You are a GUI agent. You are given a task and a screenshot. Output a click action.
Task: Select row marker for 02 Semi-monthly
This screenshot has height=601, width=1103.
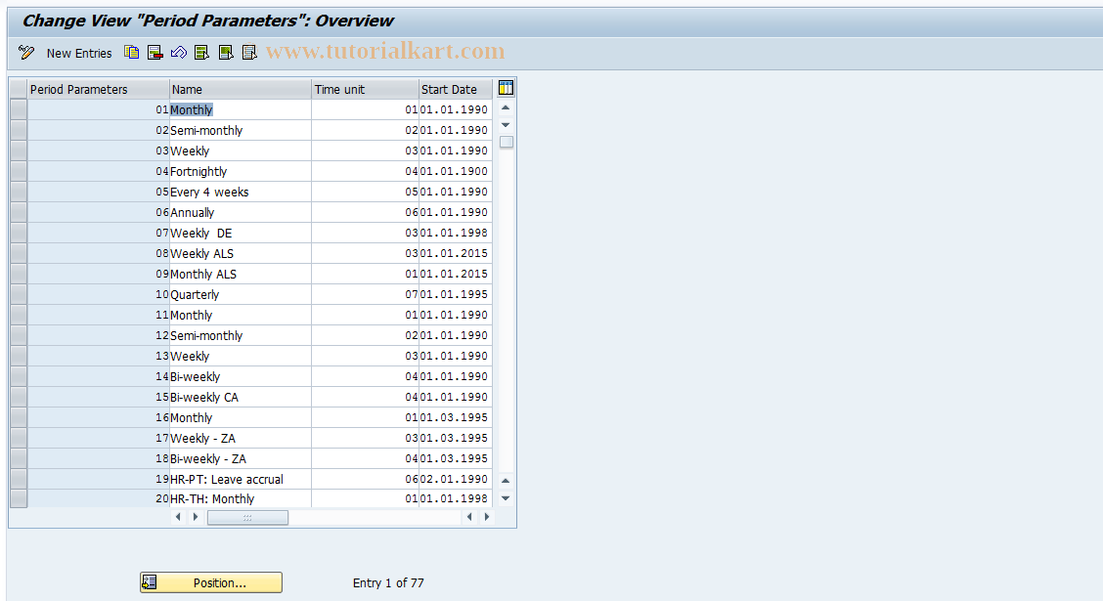coord(19,130)
